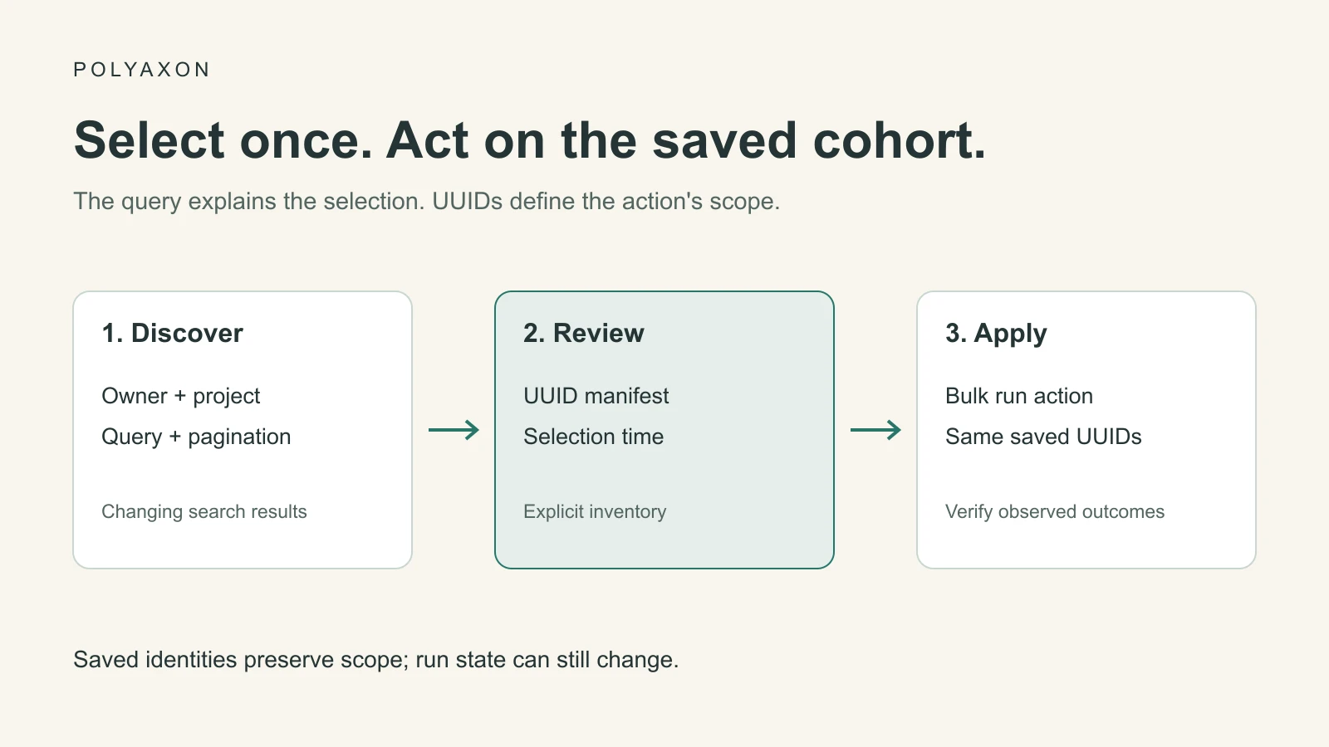Screen dimensions: 1329x747
Task: Select 'Explicit inventory' caption
Action: (595, 511)
